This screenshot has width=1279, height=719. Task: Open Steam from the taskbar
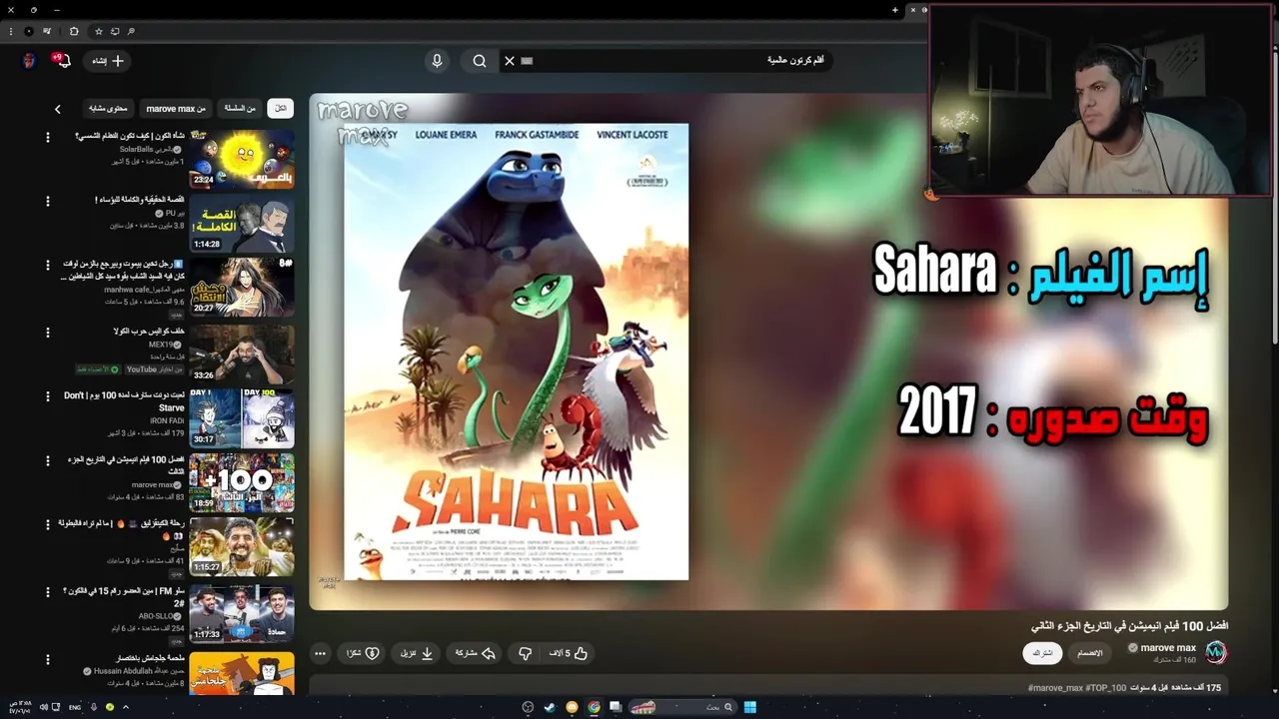pos(550,707)
